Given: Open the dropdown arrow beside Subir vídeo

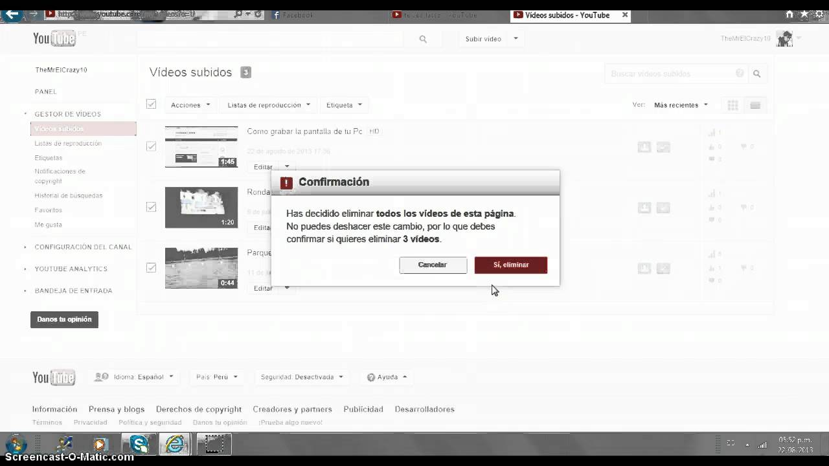Looking at the screenshot, I should pos(516,39).
